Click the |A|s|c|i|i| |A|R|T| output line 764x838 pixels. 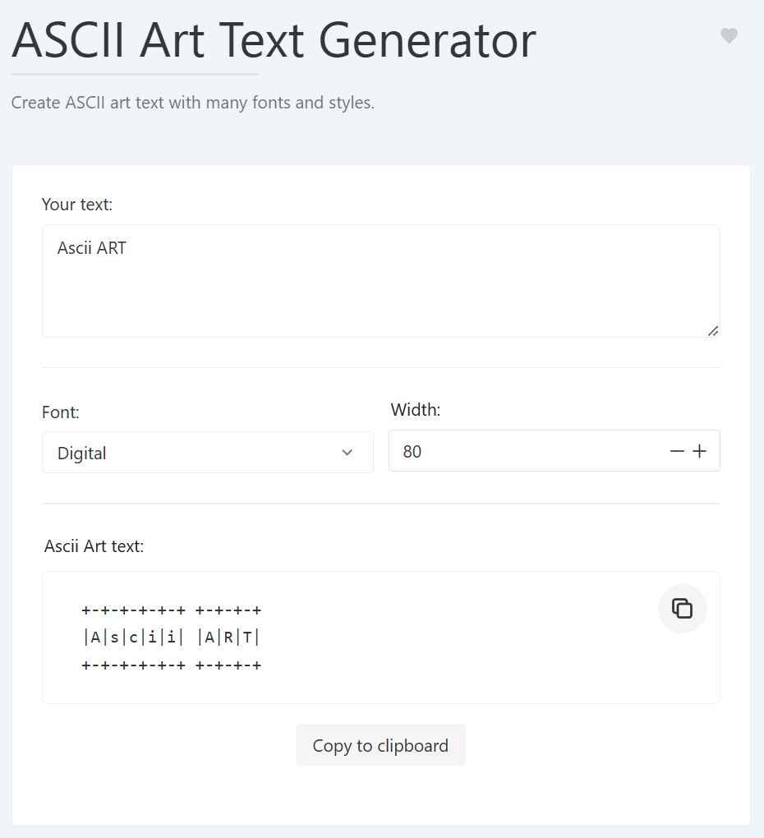(x=172, y=638)
